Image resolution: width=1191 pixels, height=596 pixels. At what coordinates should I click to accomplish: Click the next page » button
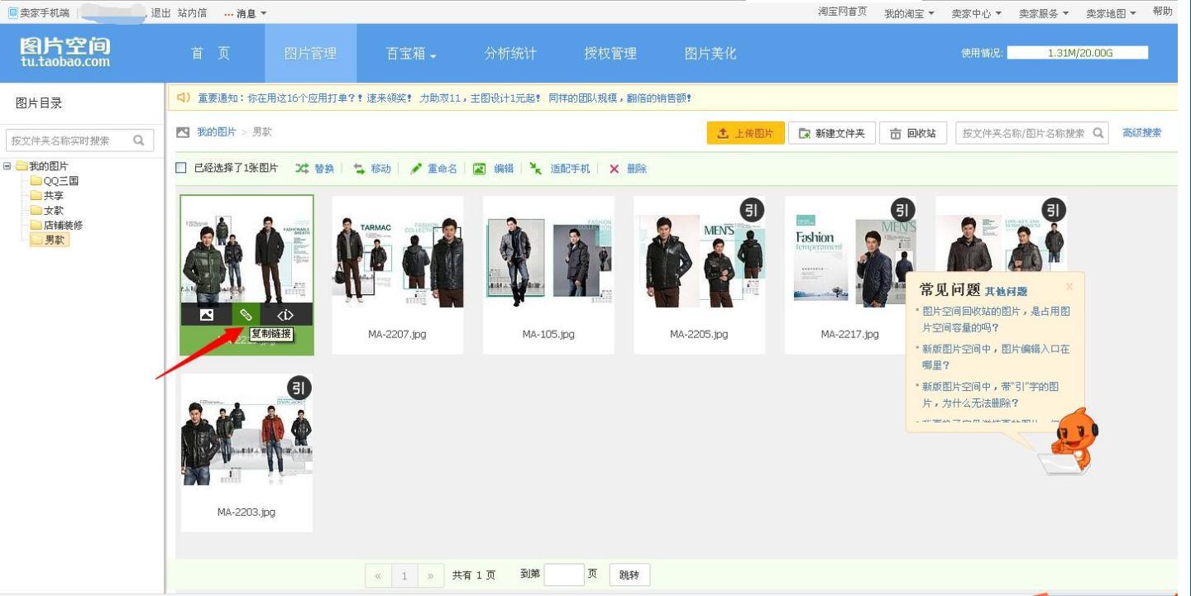[430, 575]
